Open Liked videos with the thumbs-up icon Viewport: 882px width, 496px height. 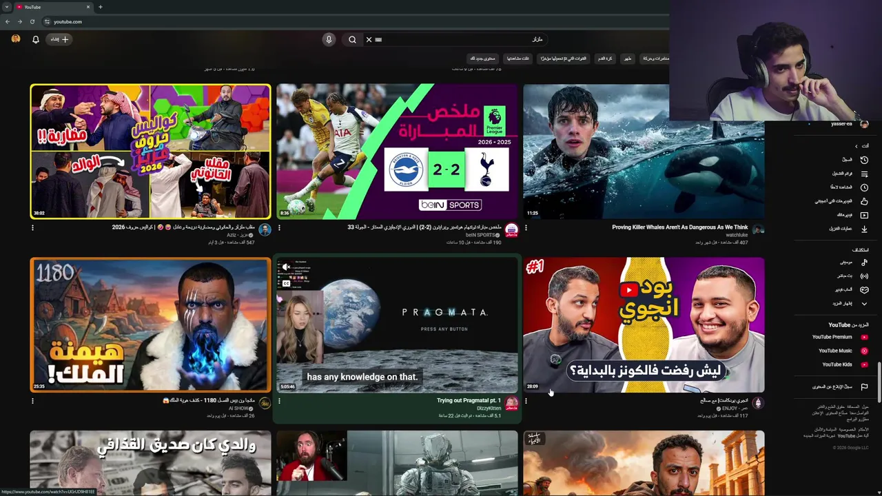(864, 201)
